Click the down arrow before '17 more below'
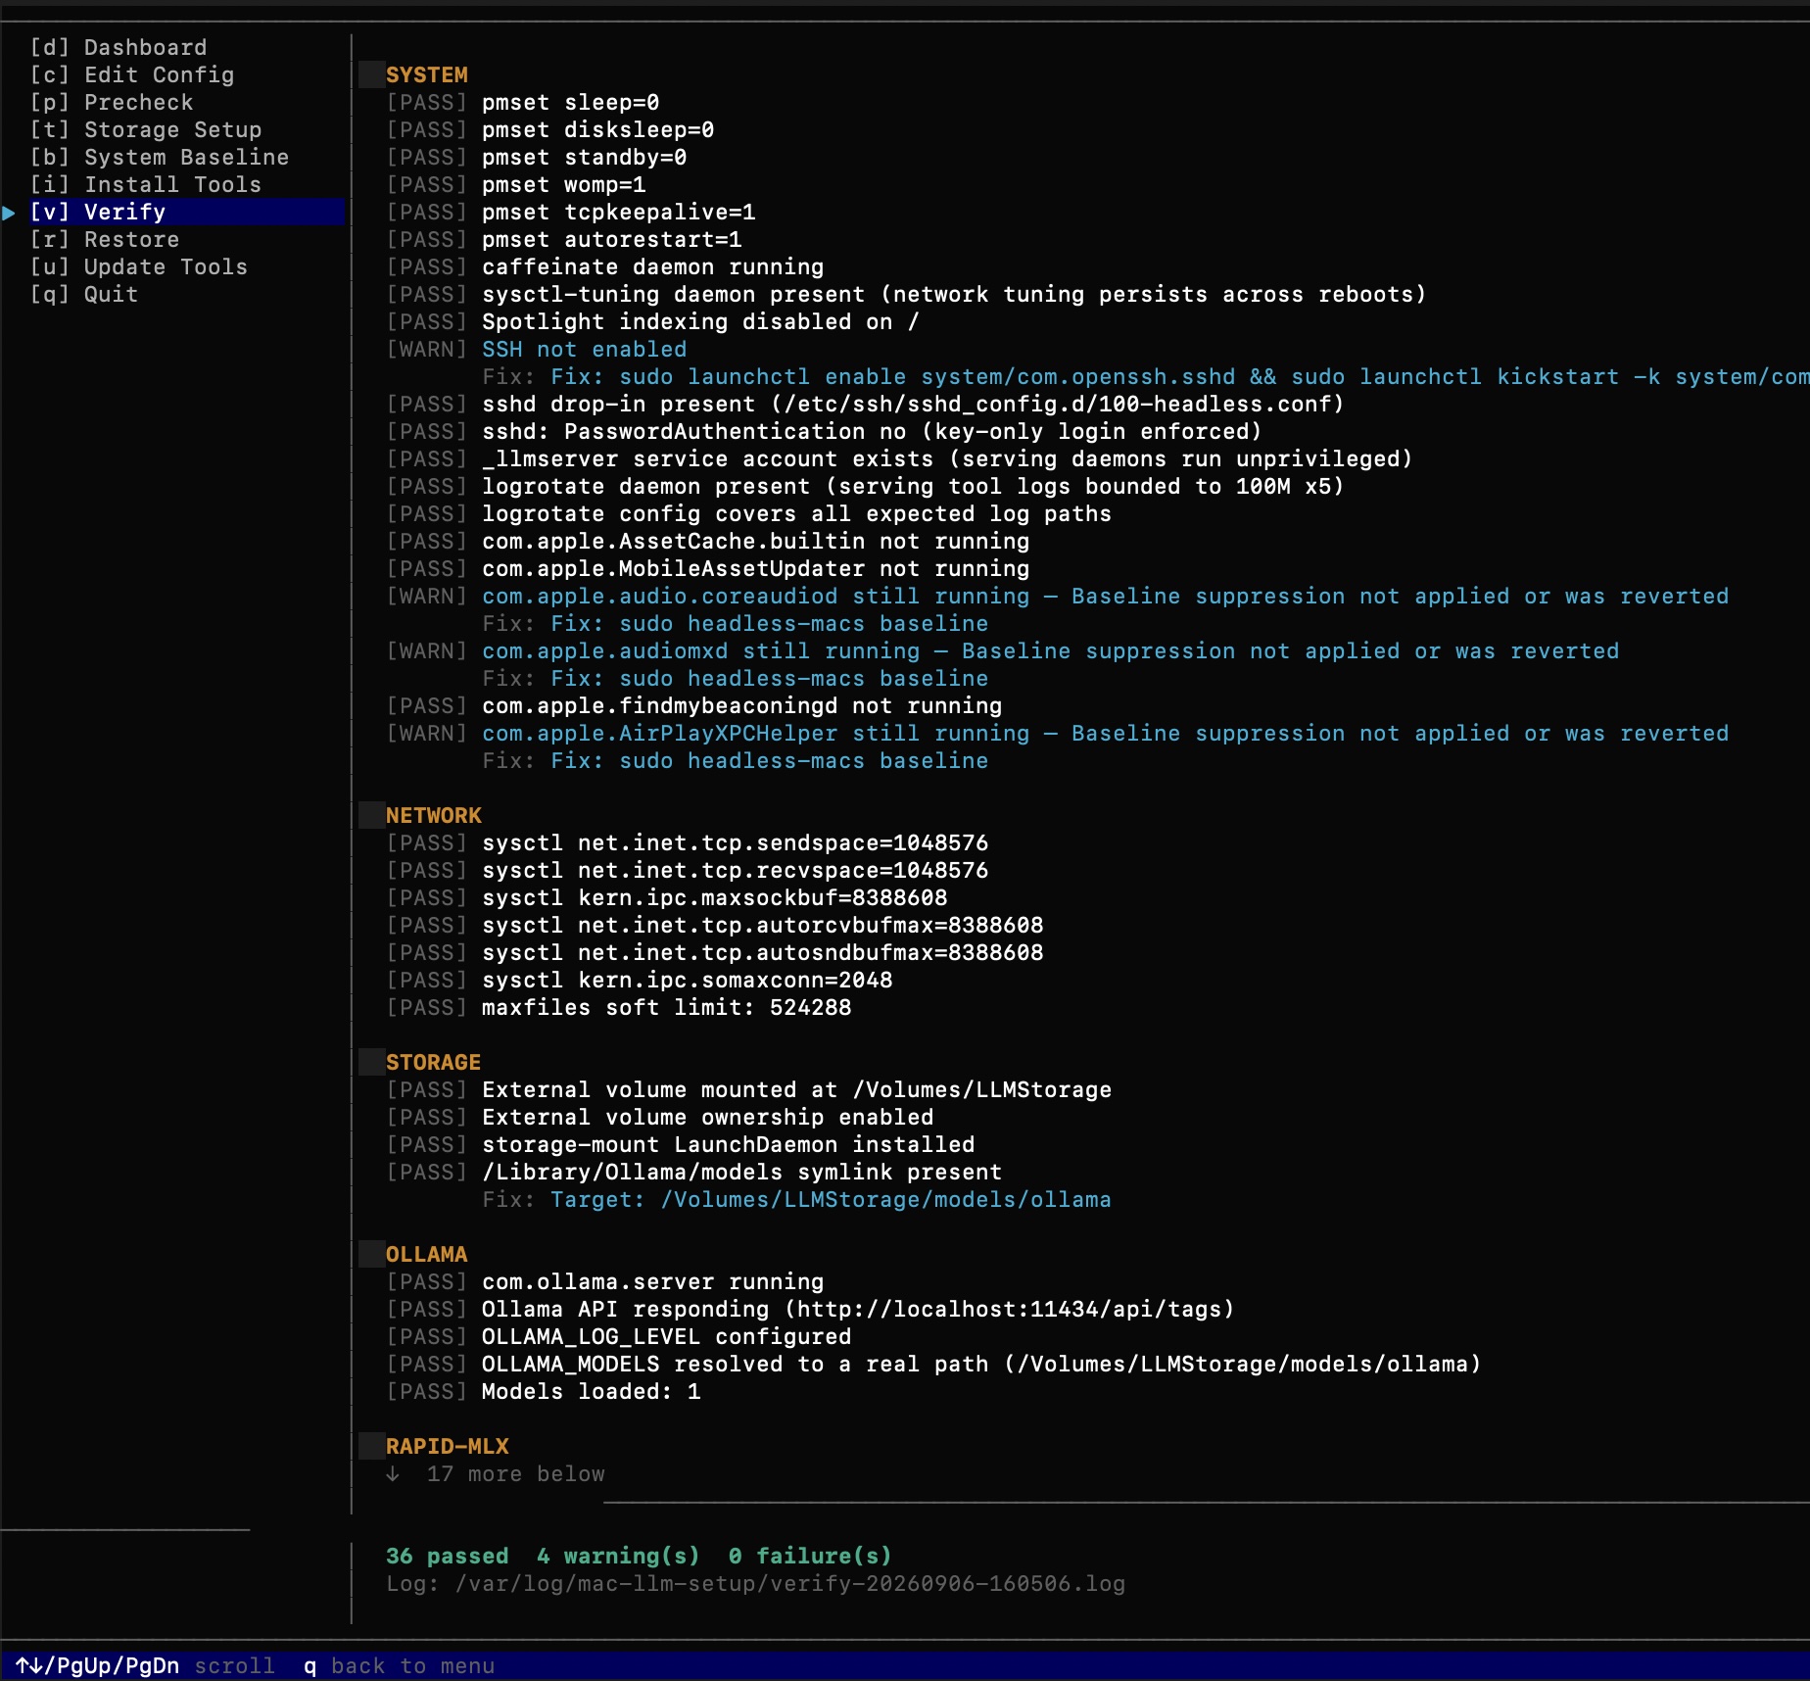 [393, 1473]
